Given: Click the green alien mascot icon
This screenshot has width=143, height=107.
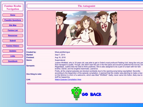Looking at the screenshot, I should pyautogui.click(x=77, y=94).
